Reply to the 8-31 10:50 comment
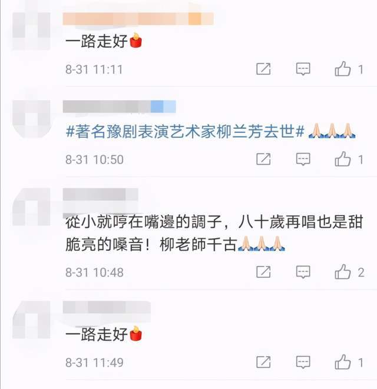The width and height of the screenshot is (377, 389). pos(303,159)
